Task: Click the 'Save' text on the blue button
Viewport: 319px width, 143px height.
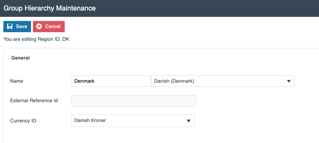Action: [x=22, y=27]
